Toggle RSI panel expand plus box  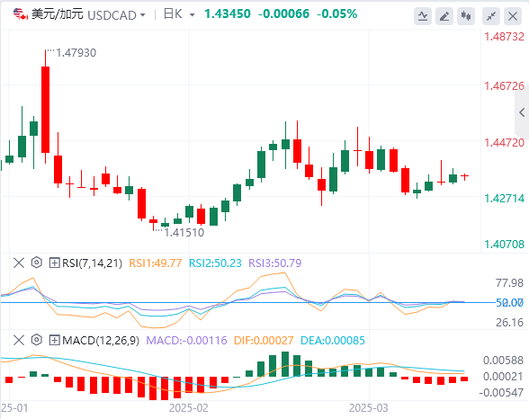point(54,263)
